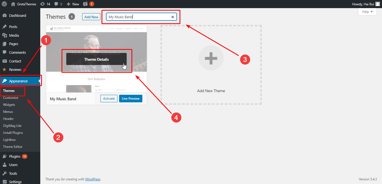View Theme Details for My Music Band
This screenshot has height=184, width=382.
click(x=96, y=59)
